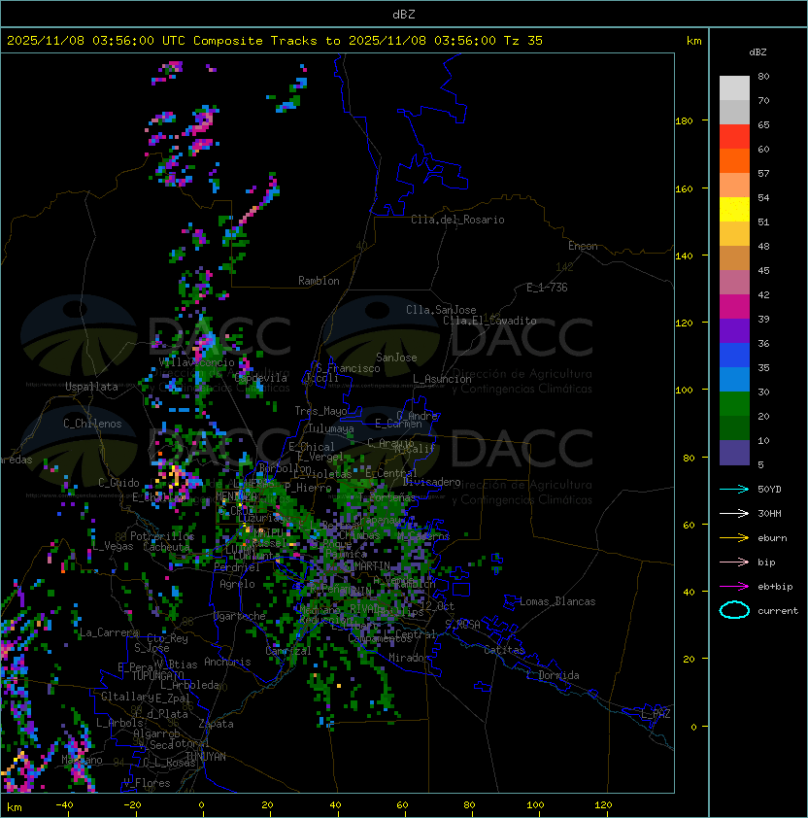This screenshot has height=818, width=808.
Task: Pick the bright yellow legend swatch
Action: tap(734, 210)
